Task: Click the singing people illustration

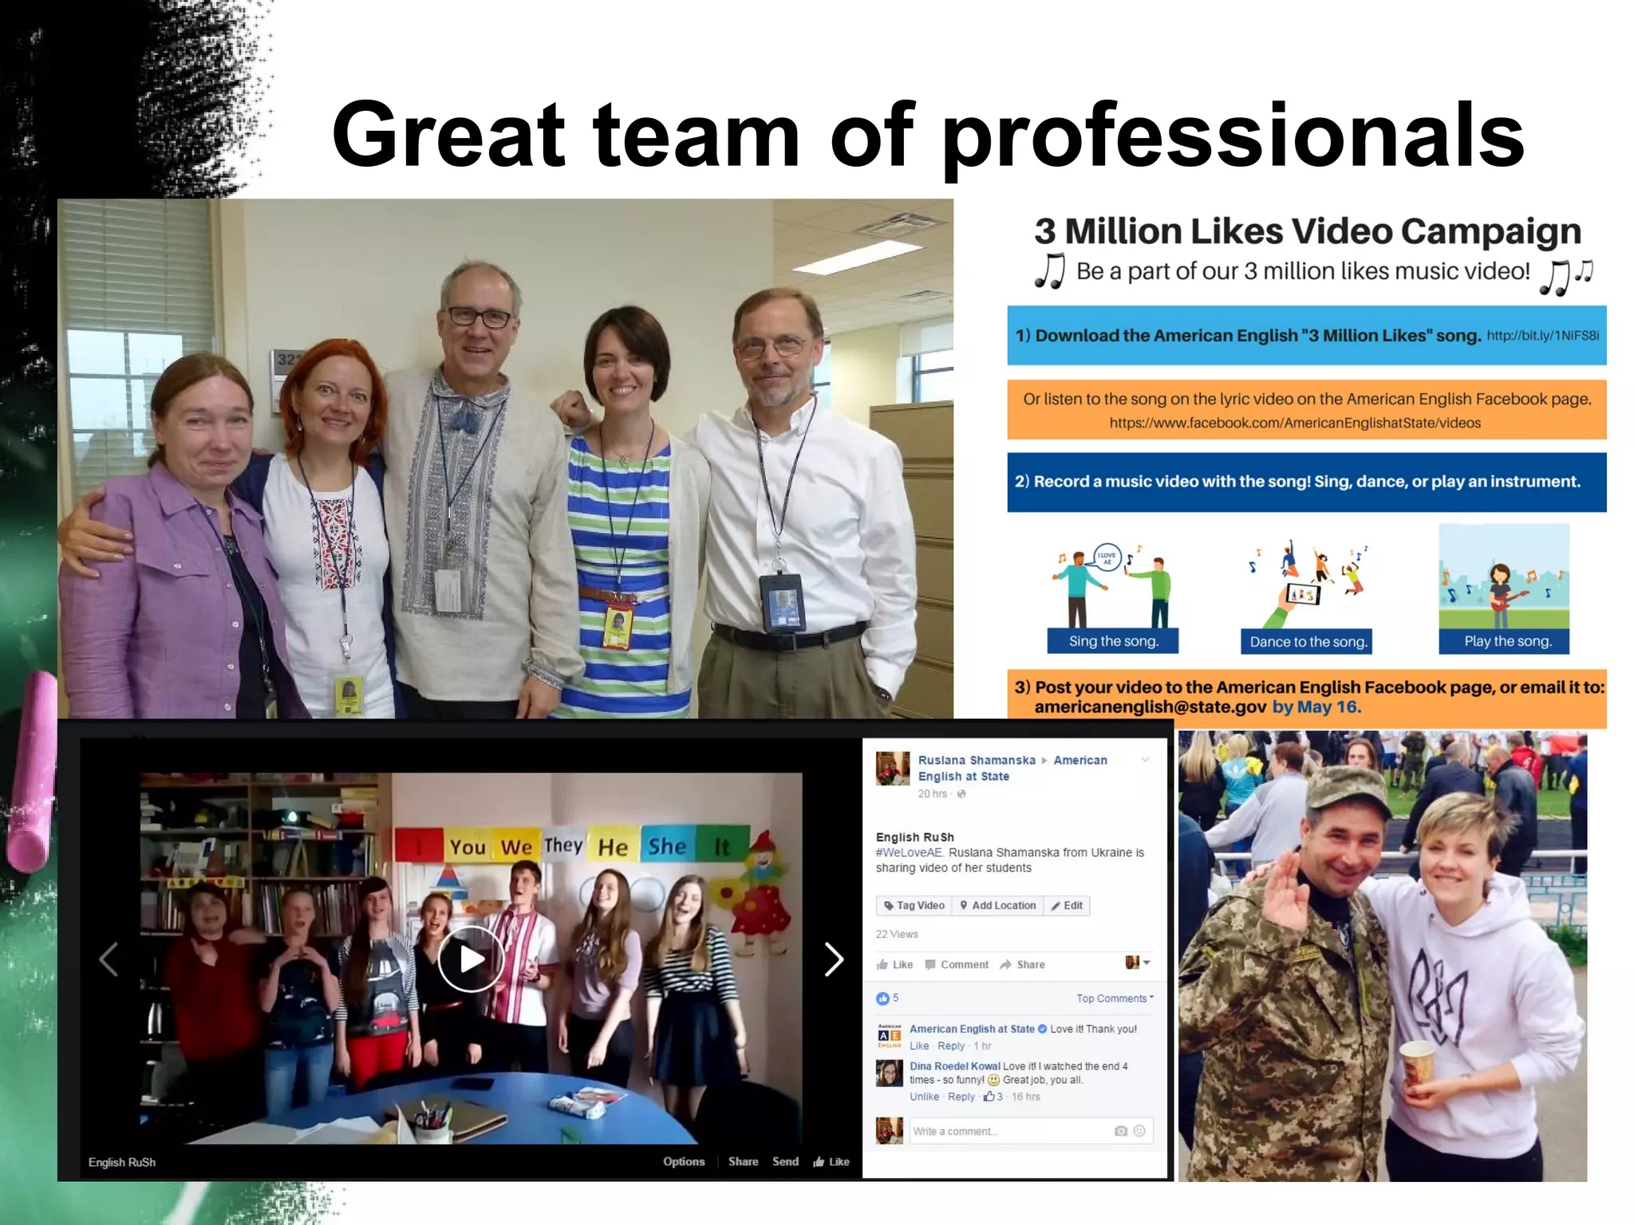Action: [1114, 585]
